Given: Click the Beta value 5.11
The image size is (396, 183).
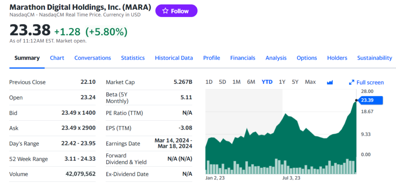Looking at the screenshot, I should (x=187, y=97).
